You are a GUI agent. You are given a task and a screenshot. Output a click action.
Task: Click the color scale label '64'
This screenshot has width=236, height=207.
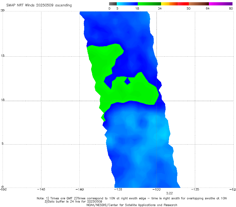point(208,8)
